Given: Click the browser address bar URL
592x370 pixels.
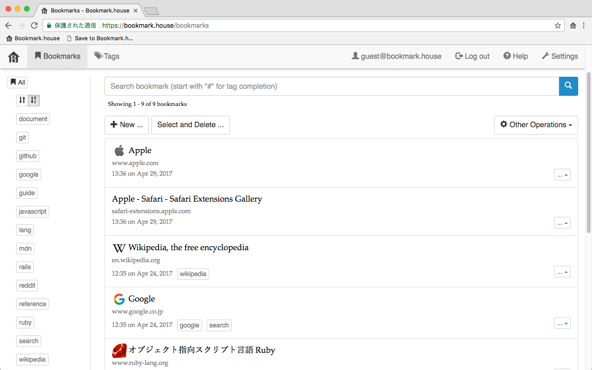Looking at the screenshot, I should tap(156, 25).
